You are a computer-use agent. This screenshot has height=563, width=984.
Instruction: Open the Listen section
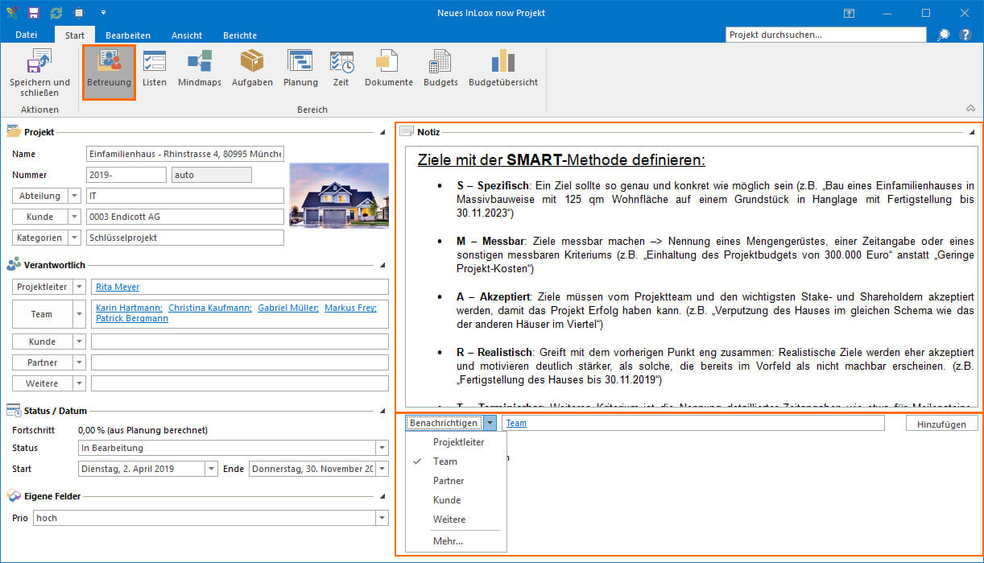[155, 68]
